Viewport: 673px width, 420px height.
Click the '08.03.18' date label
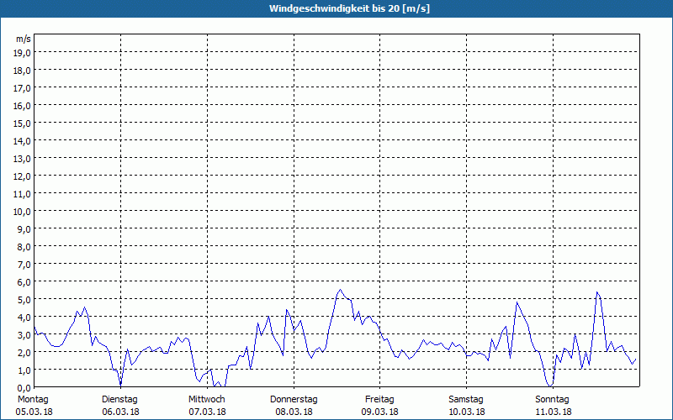point(294,412)
